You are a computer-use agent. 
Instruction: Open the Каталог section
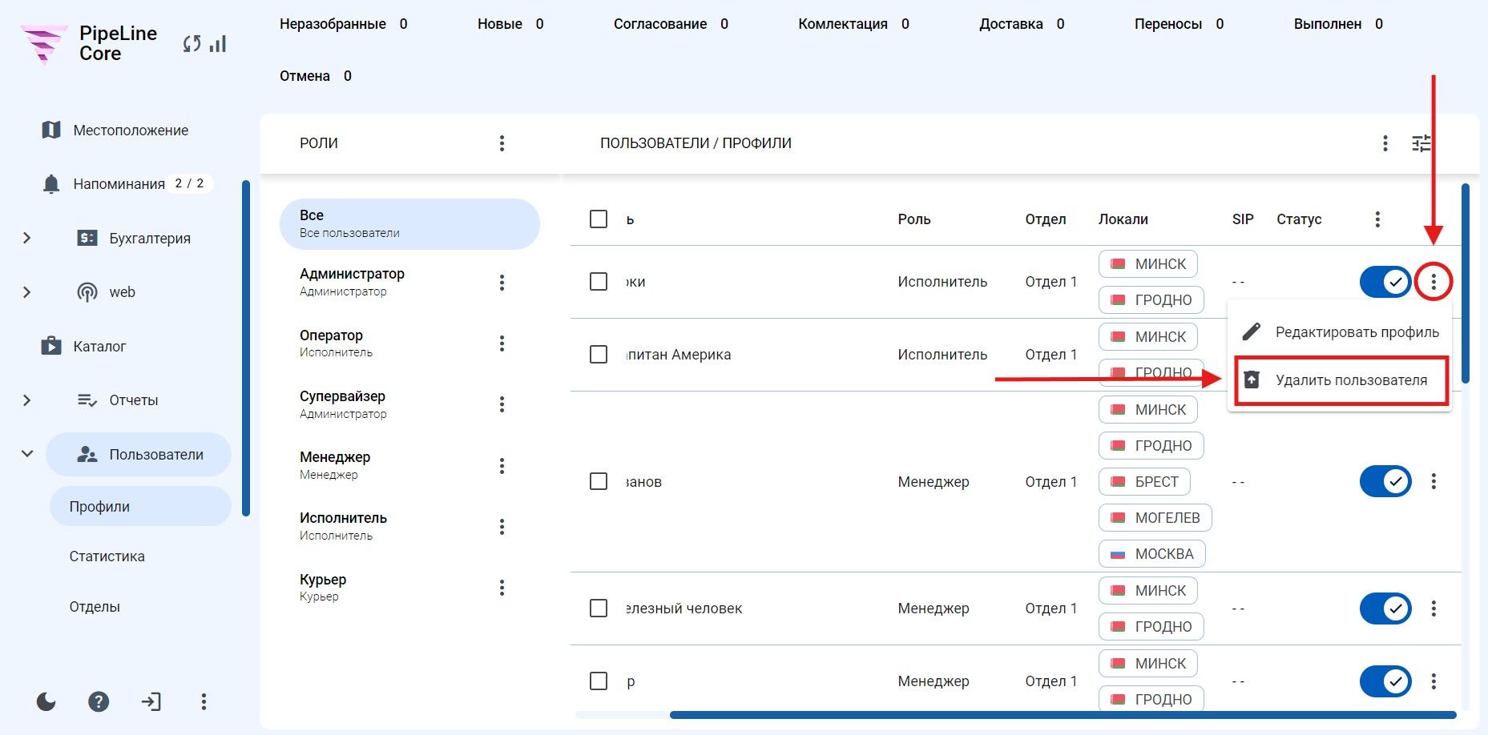[99, 347]
